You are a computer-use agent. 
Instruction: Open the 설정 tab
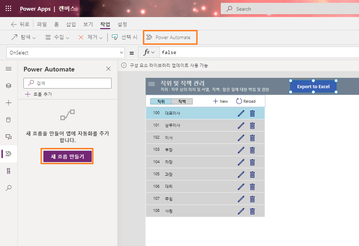pyautogui.click(x=122, y=24)
